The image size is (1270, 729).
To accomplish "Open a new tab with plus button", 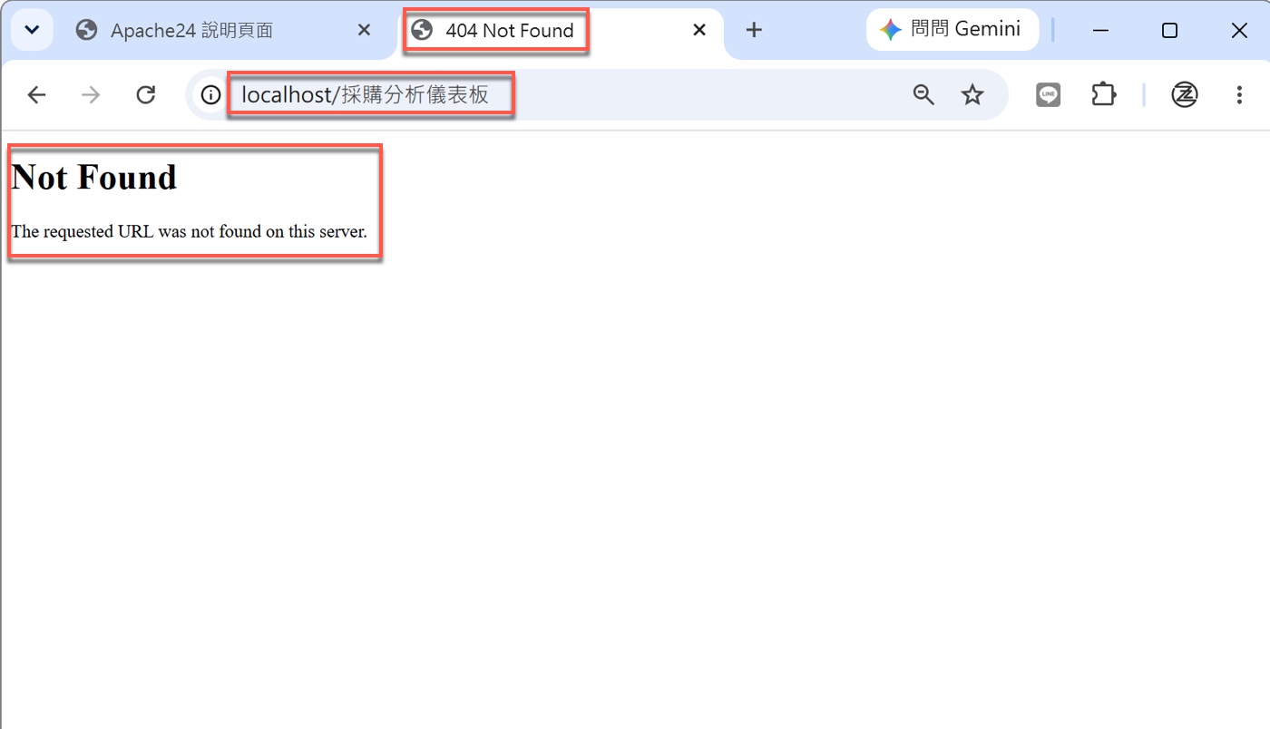I will (x=754, y=30).
